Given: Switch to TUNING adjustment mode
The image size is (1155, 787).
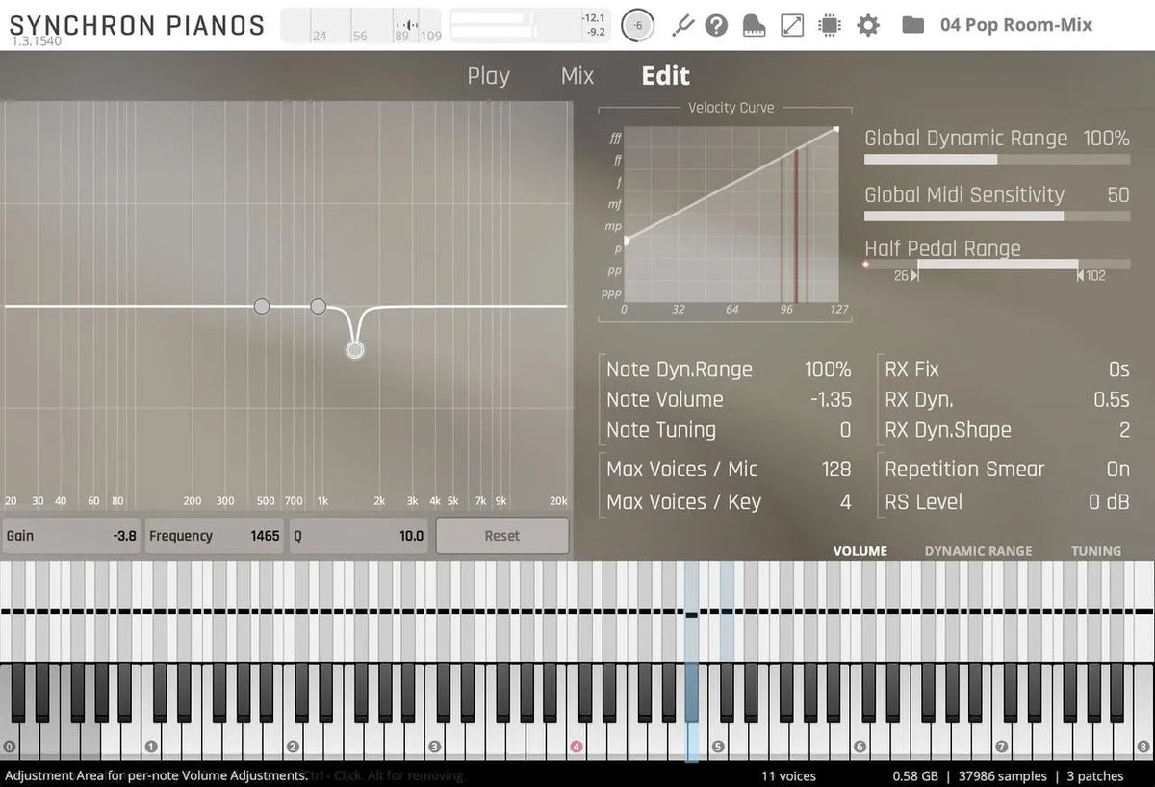Looking at the screenshot, I should pyautogui.click(x=1096, y=550).
